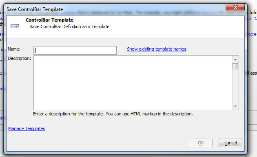Click the partially visible 'follo' background text

click(253, 13)
